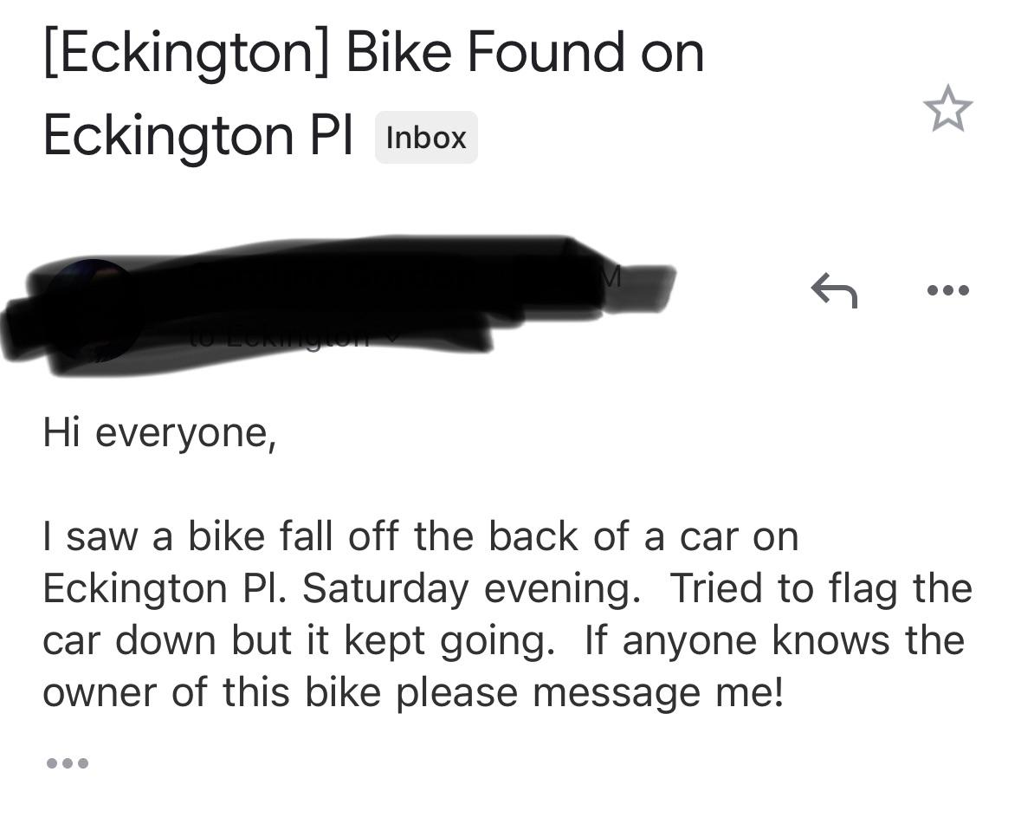Viewport: 1021px width, 824px height.
Task: Show trimmed content via the gray ellipsis below the message
Action: pos(67,763)
